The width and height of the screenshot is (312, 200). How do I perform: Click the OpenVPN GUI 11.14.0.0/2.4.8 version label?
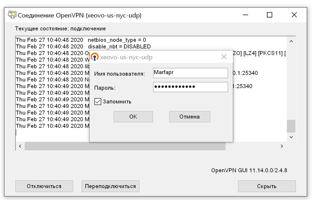[x=249, y=171]
